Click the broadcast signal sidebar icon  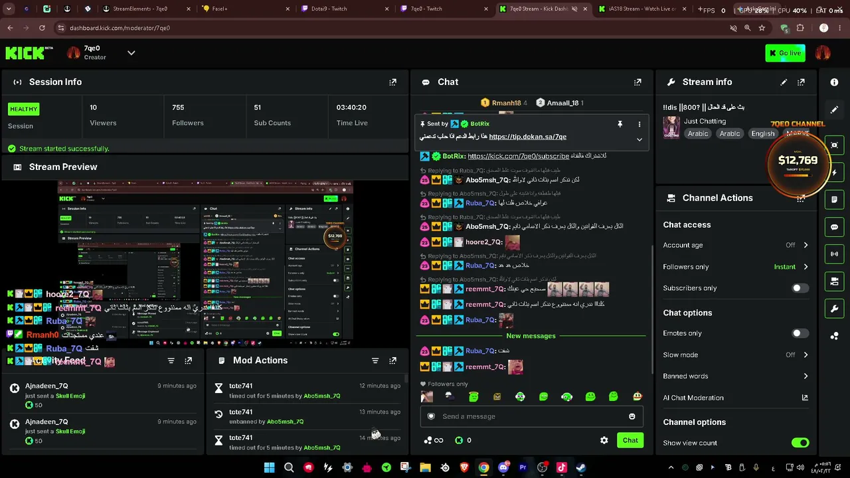pos(835,254)
